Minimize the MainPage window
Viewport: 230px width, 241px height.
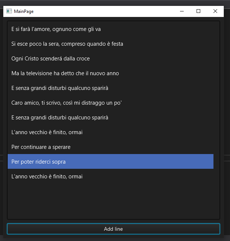pyautogui.click(x=182, y=11)
